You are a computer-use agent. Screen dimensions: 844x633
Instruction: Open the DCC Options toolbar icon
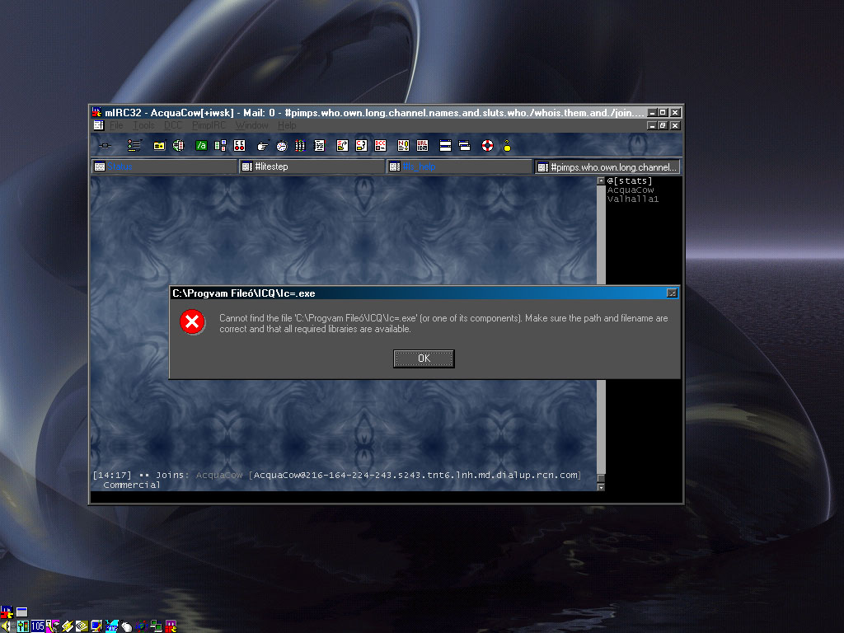381,145
